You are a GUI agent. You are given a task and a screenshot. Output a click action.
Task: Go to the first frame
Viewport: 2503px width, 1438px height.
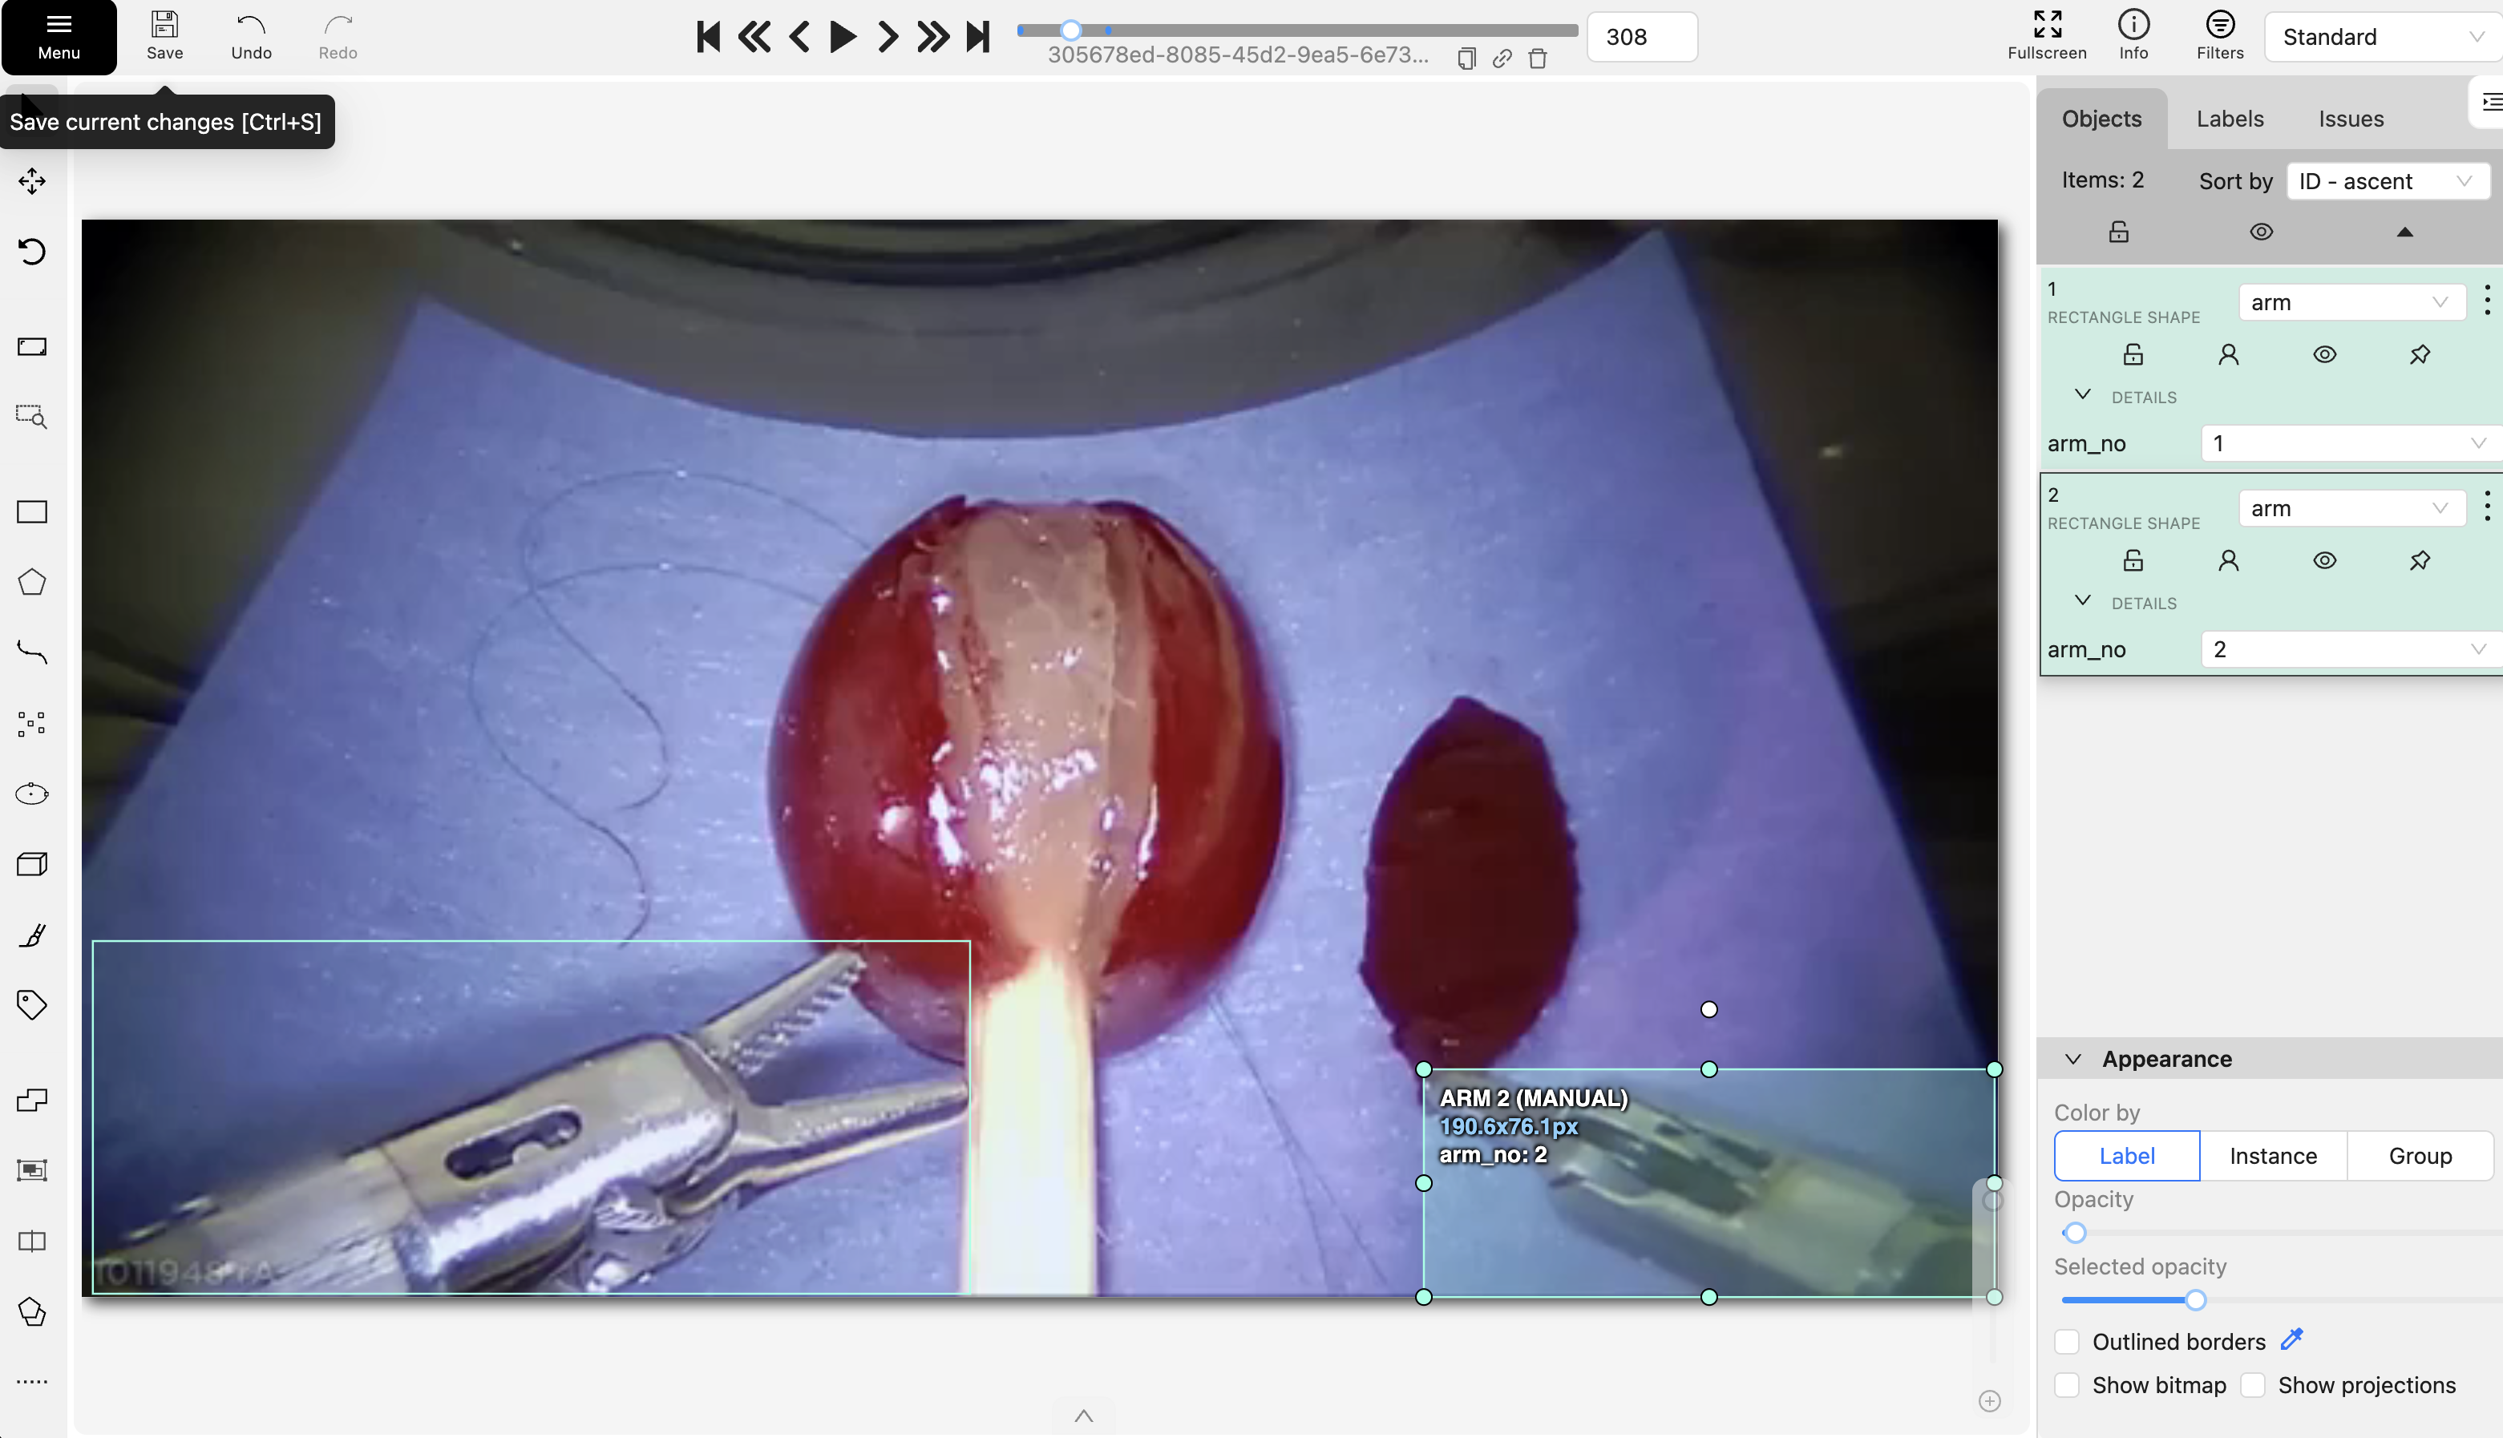click(x=708, y=37)
